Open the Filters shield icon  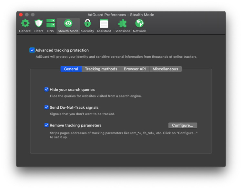[38, 24]
